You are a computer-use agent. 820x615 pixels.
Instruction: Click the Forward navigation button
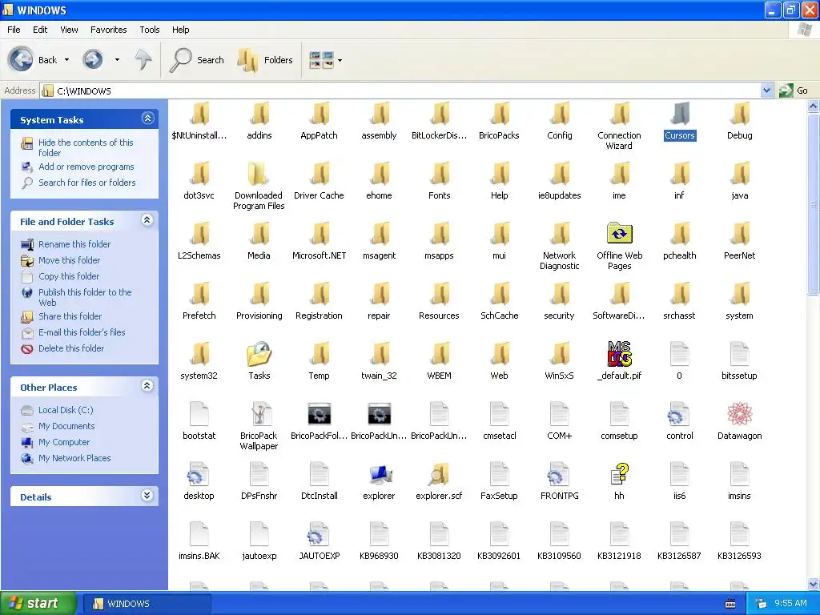[93, 59]
